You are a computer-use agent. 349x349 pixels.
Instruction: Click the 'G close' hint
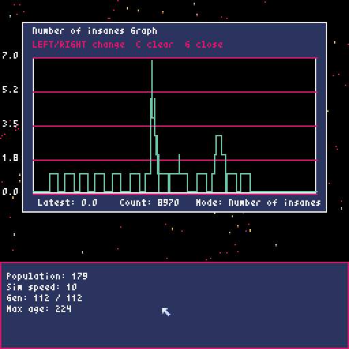(x=204, y=44)
